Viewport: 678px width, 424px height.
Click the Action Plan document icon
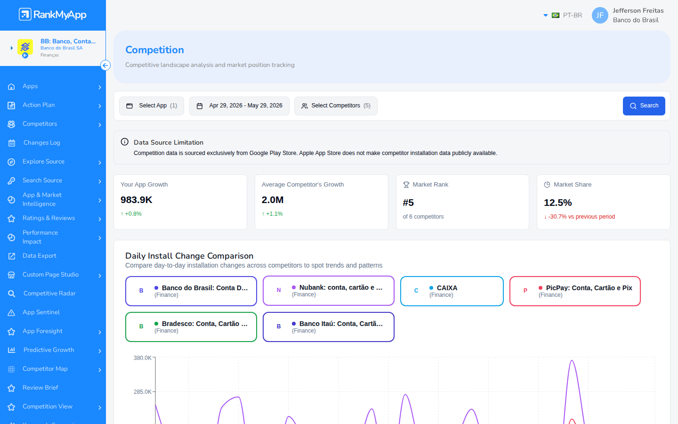tap(11, 106)
